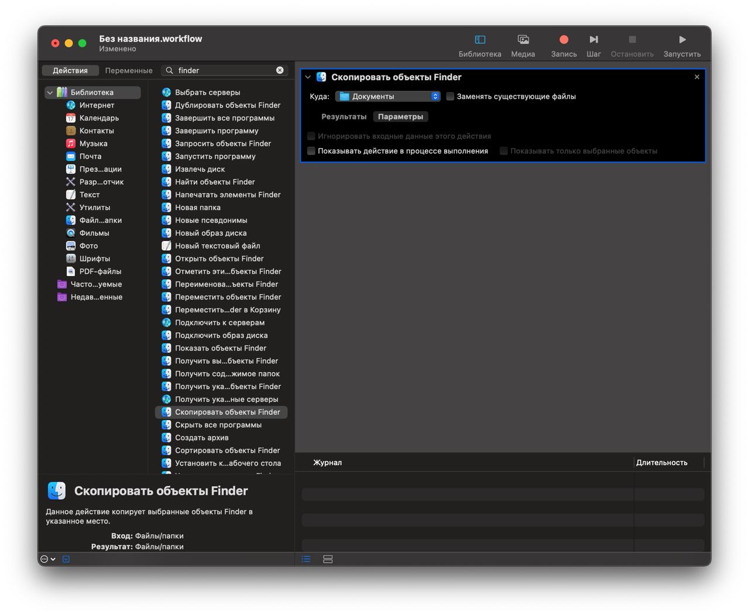This screenshot has width=749, height=616.
Task: Open Часто используемые smart folder
Action: [x=96, y=284]
